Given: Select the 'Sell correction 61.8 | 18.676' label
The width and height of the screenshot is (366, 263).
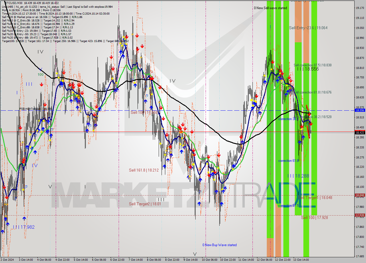Looking at the screenshot, I should coord(313,92).
